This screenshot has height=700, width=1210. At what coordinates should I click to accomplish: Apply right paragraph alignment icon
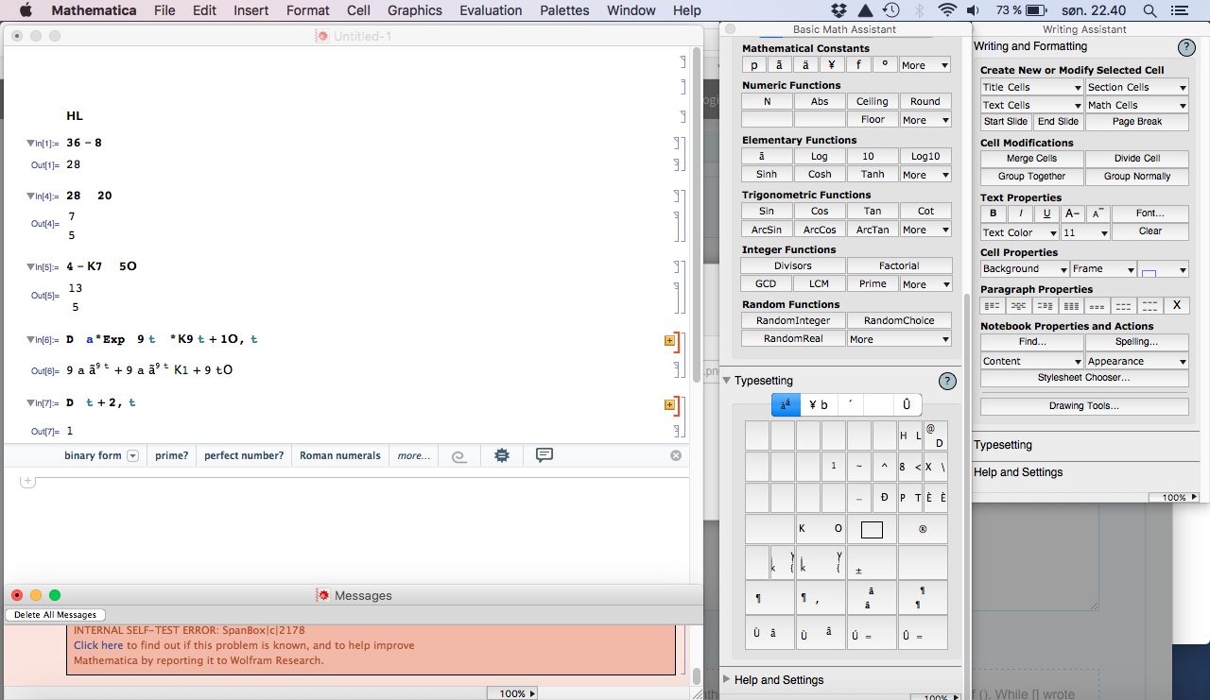tap(1045, 305)
